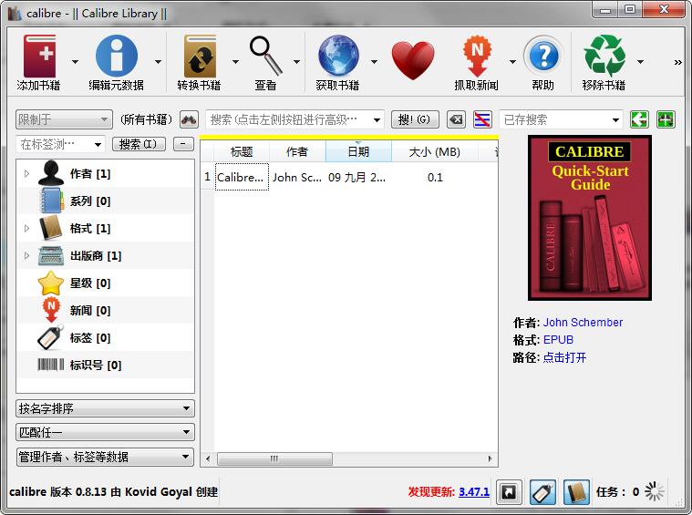
Task: Expand the Formats (格式) [1] tree node
Action: tap(27, 228)
